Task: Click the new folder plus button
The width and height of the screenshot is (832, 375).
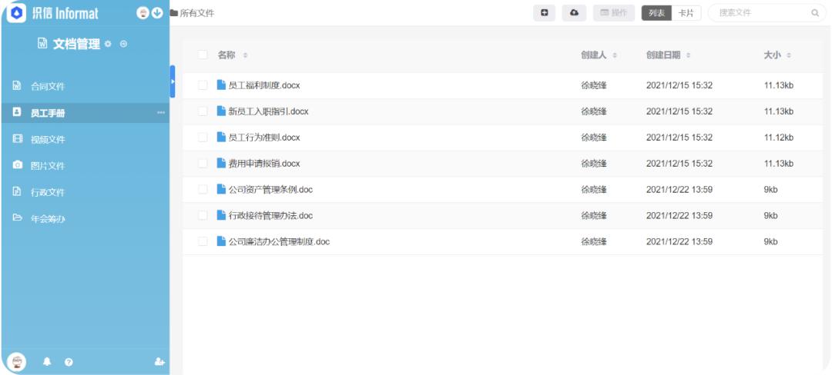Action: 545,13
